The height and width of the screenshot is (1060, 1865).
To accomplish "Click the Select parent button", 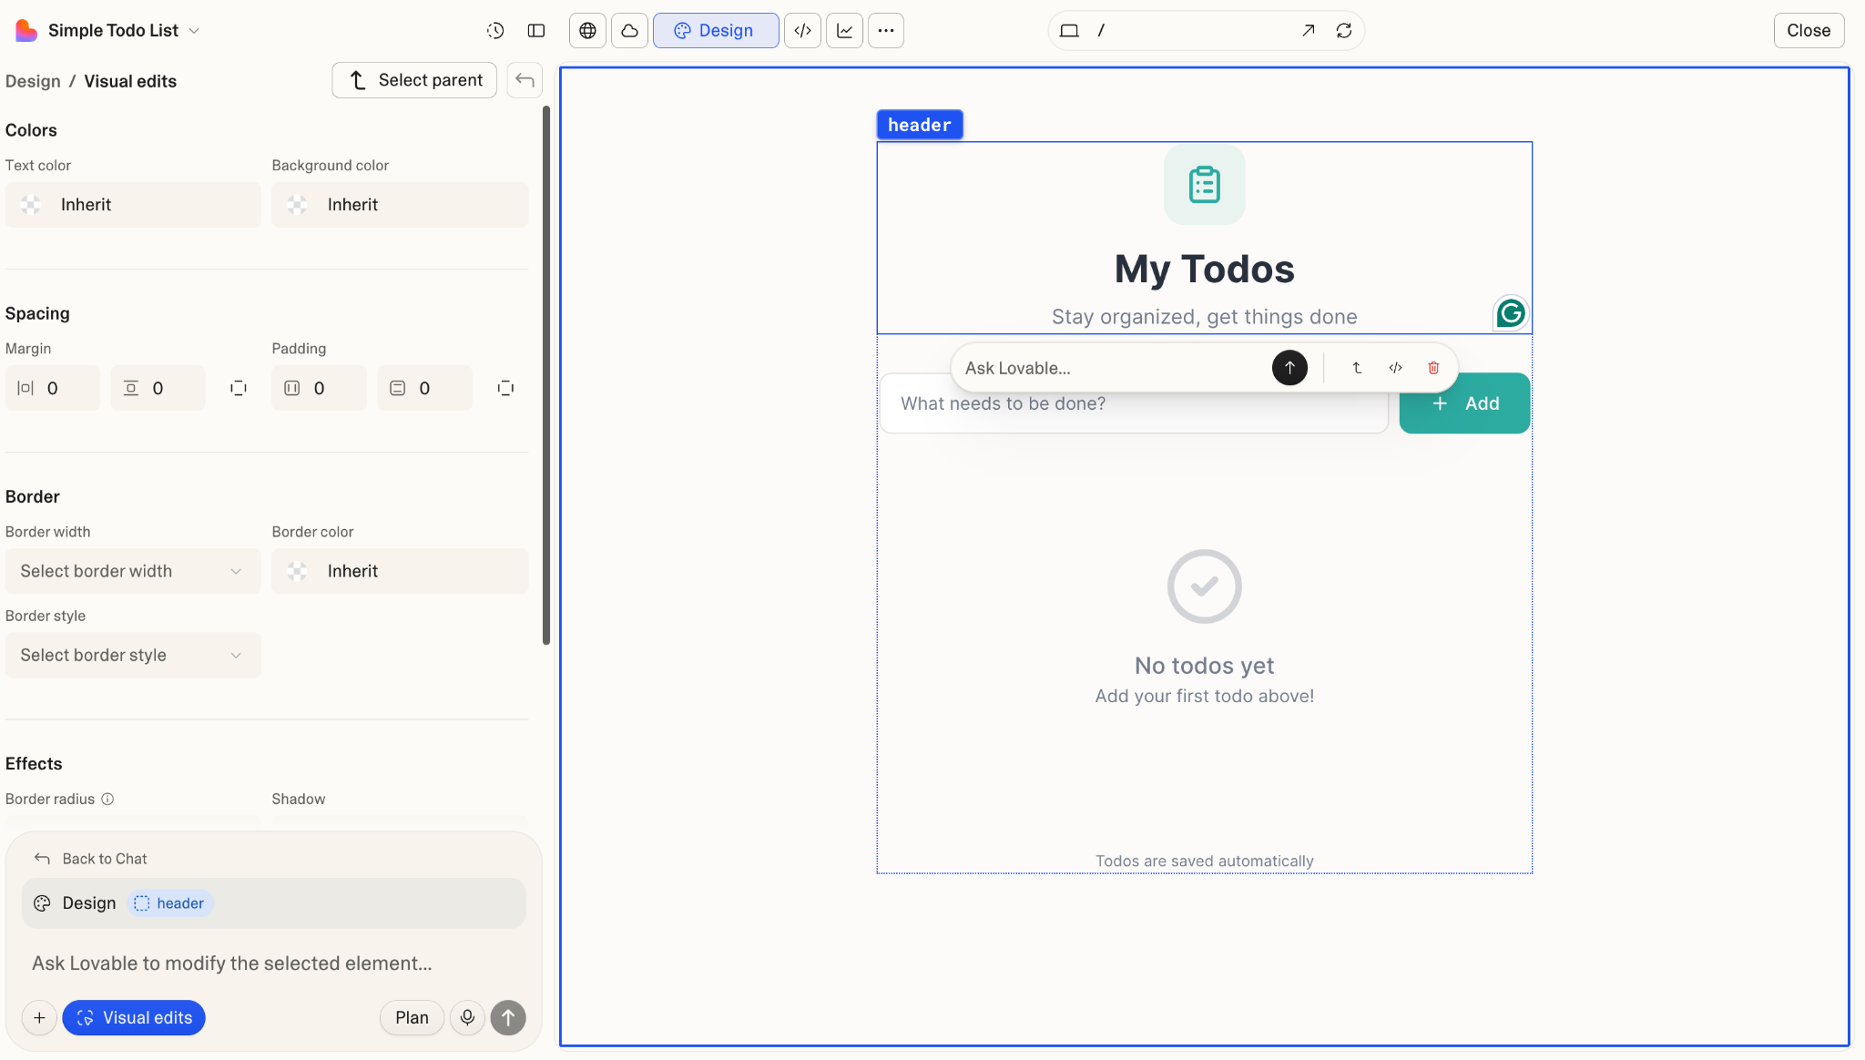I will pos(414,80).
